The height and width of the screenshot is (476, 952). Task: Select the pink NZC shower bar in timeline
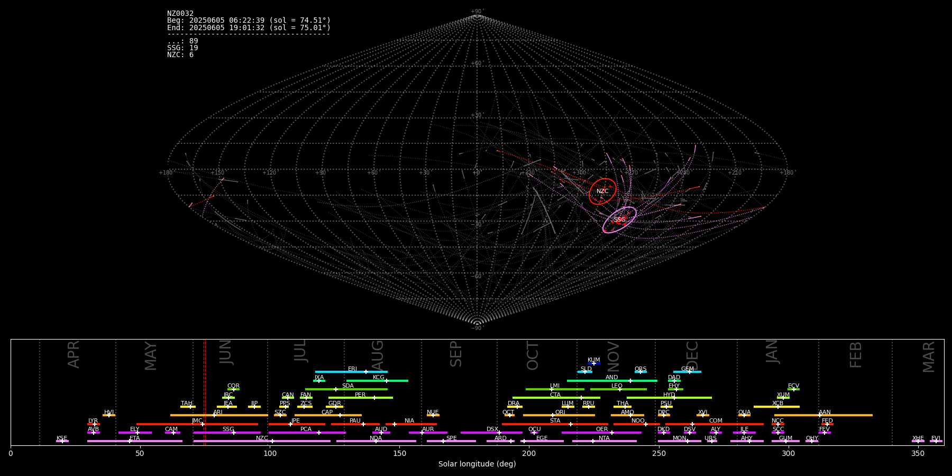tap(262, 441)
